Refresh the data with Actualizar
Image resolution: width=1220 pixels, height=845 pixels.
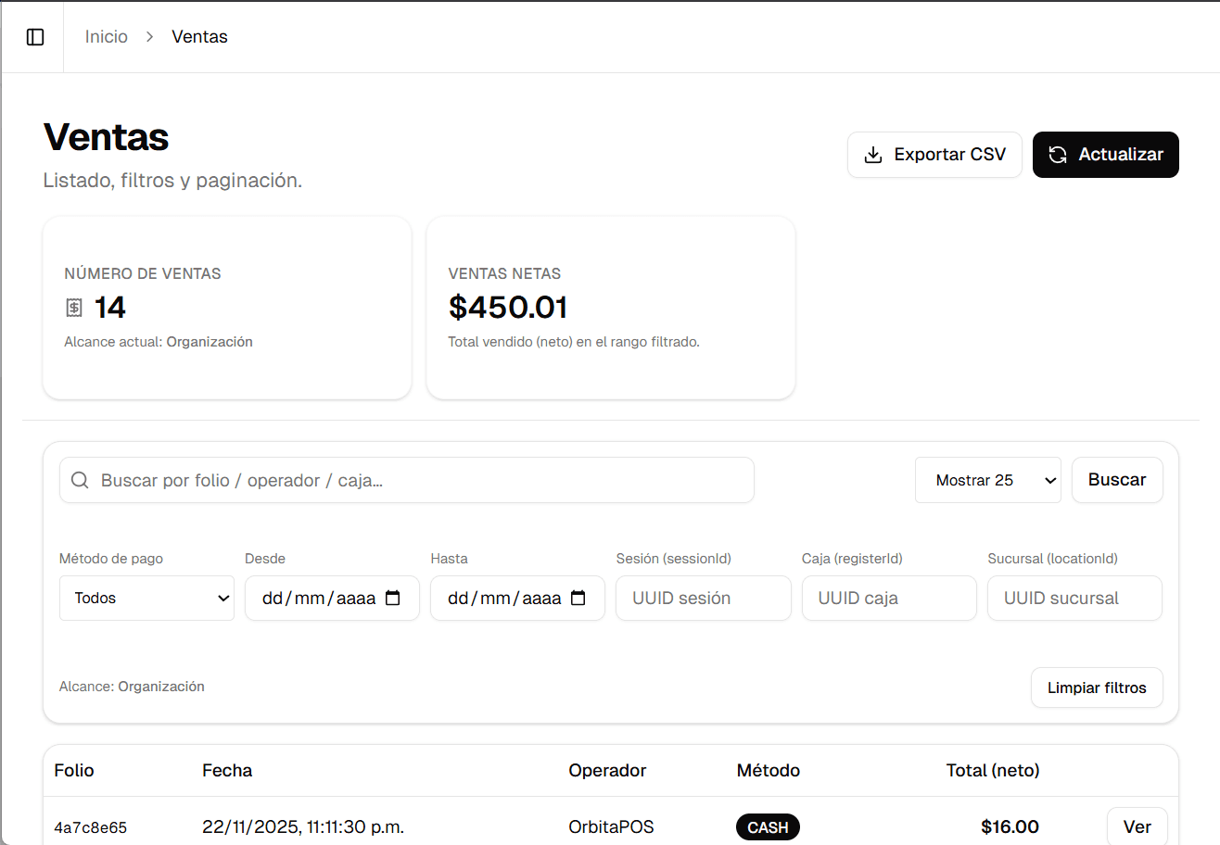click(1105, 155)
